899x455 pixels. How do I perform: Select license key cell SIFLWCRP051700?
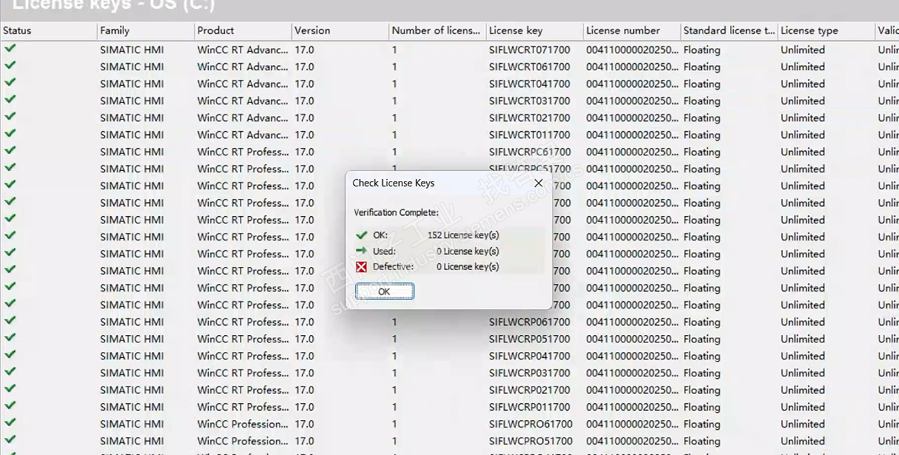[x=530, y=340]
